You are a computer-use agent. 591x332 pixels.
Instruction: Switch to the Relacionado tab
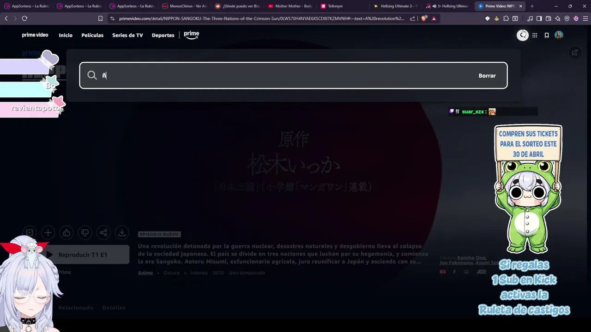[x=76, y=308]
